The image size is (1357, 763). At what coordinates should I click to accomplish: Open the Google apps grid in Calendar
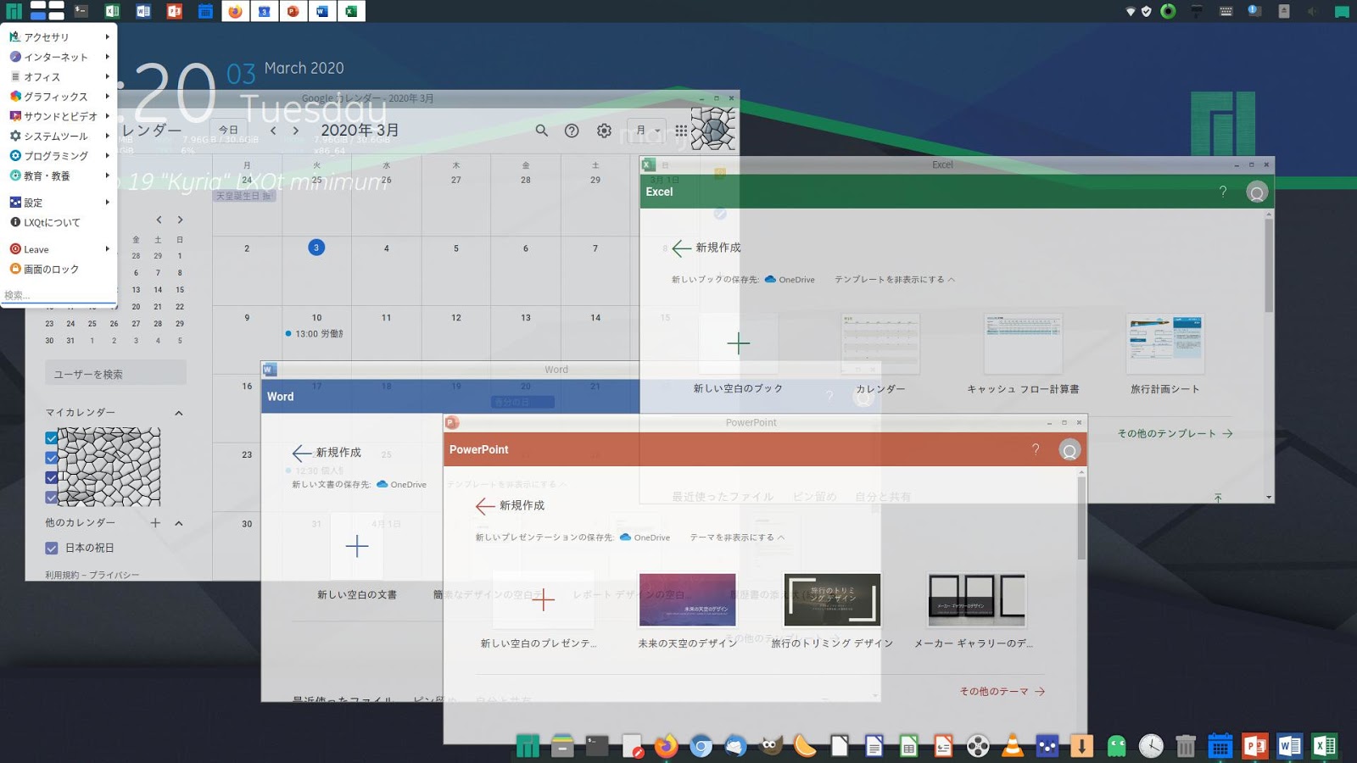point(681,131)
